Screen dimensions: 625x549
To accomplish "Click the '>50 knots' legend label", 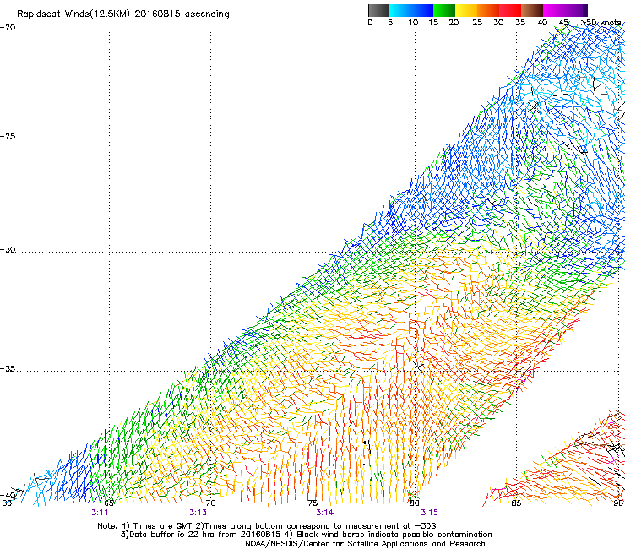I will [x=601, y=23].
